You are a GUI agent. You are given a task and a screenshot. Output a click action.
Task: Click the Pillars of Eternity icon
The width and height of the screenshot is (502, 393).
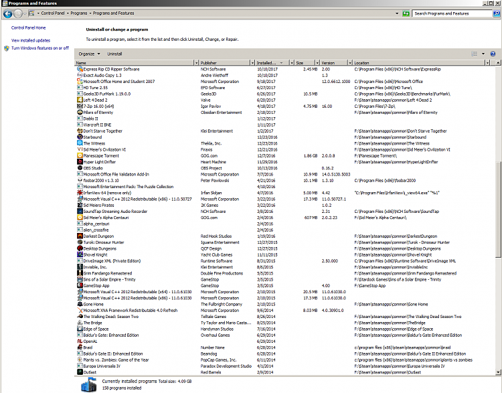point(80,112)
